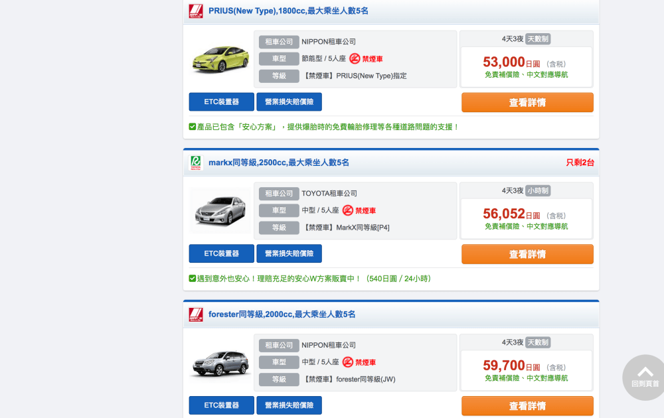Image resolution: width=664 pixels, height=418 pixels.
Task: Open 查看詳情 for the markx rental
Action: [527, 254]
